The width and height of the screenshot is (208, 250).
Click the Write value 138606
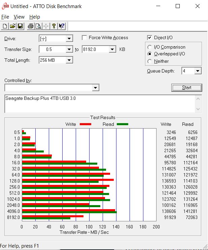pos(169,211)
